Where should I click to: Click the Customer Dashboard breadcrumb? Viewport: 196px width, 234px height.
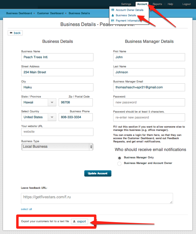click(50, 13)
